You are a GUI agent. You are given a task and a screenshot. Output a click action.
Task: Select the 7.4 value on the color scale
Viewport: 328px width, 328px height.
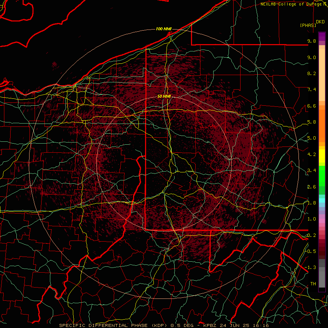point(312,90)
